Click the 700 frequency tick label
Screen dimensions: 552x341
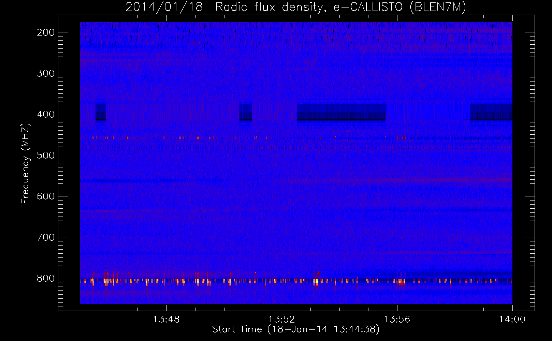coord(45,237)
